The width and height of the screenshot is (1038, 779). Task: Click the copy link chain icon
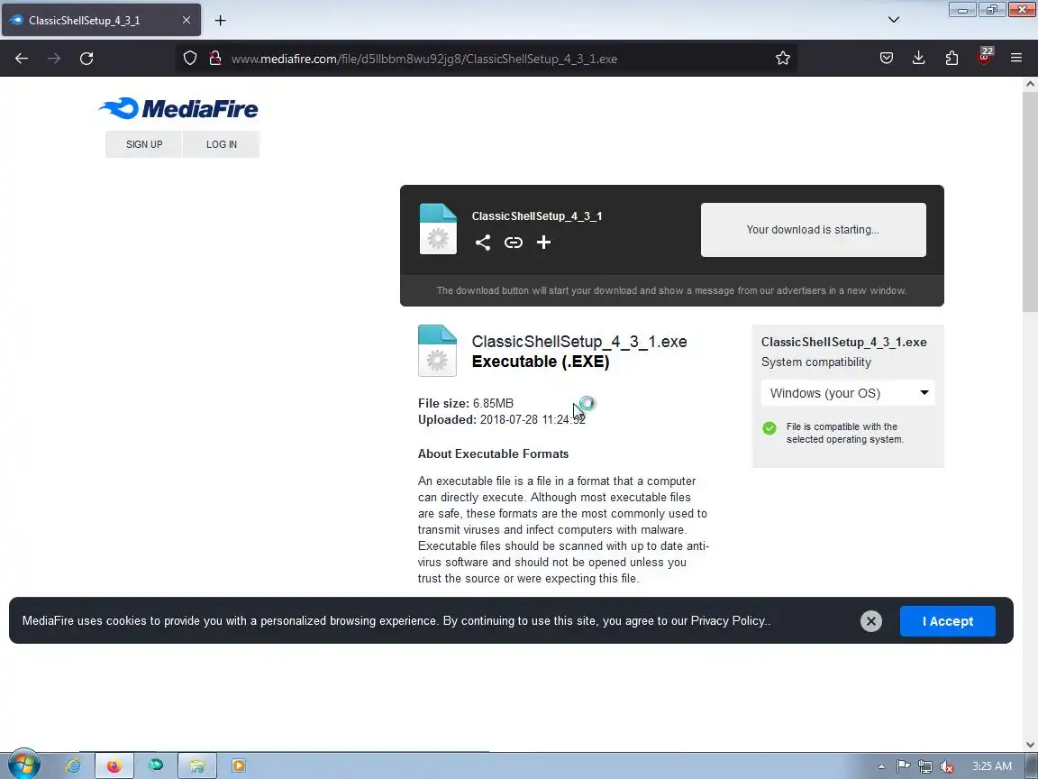[x=513, y=243]
